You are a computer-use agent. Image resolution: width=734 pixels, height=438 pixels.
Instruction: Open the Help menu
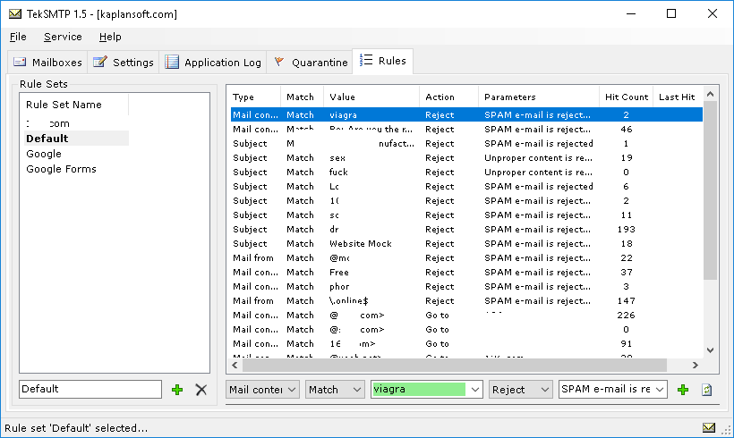point(110,37)
